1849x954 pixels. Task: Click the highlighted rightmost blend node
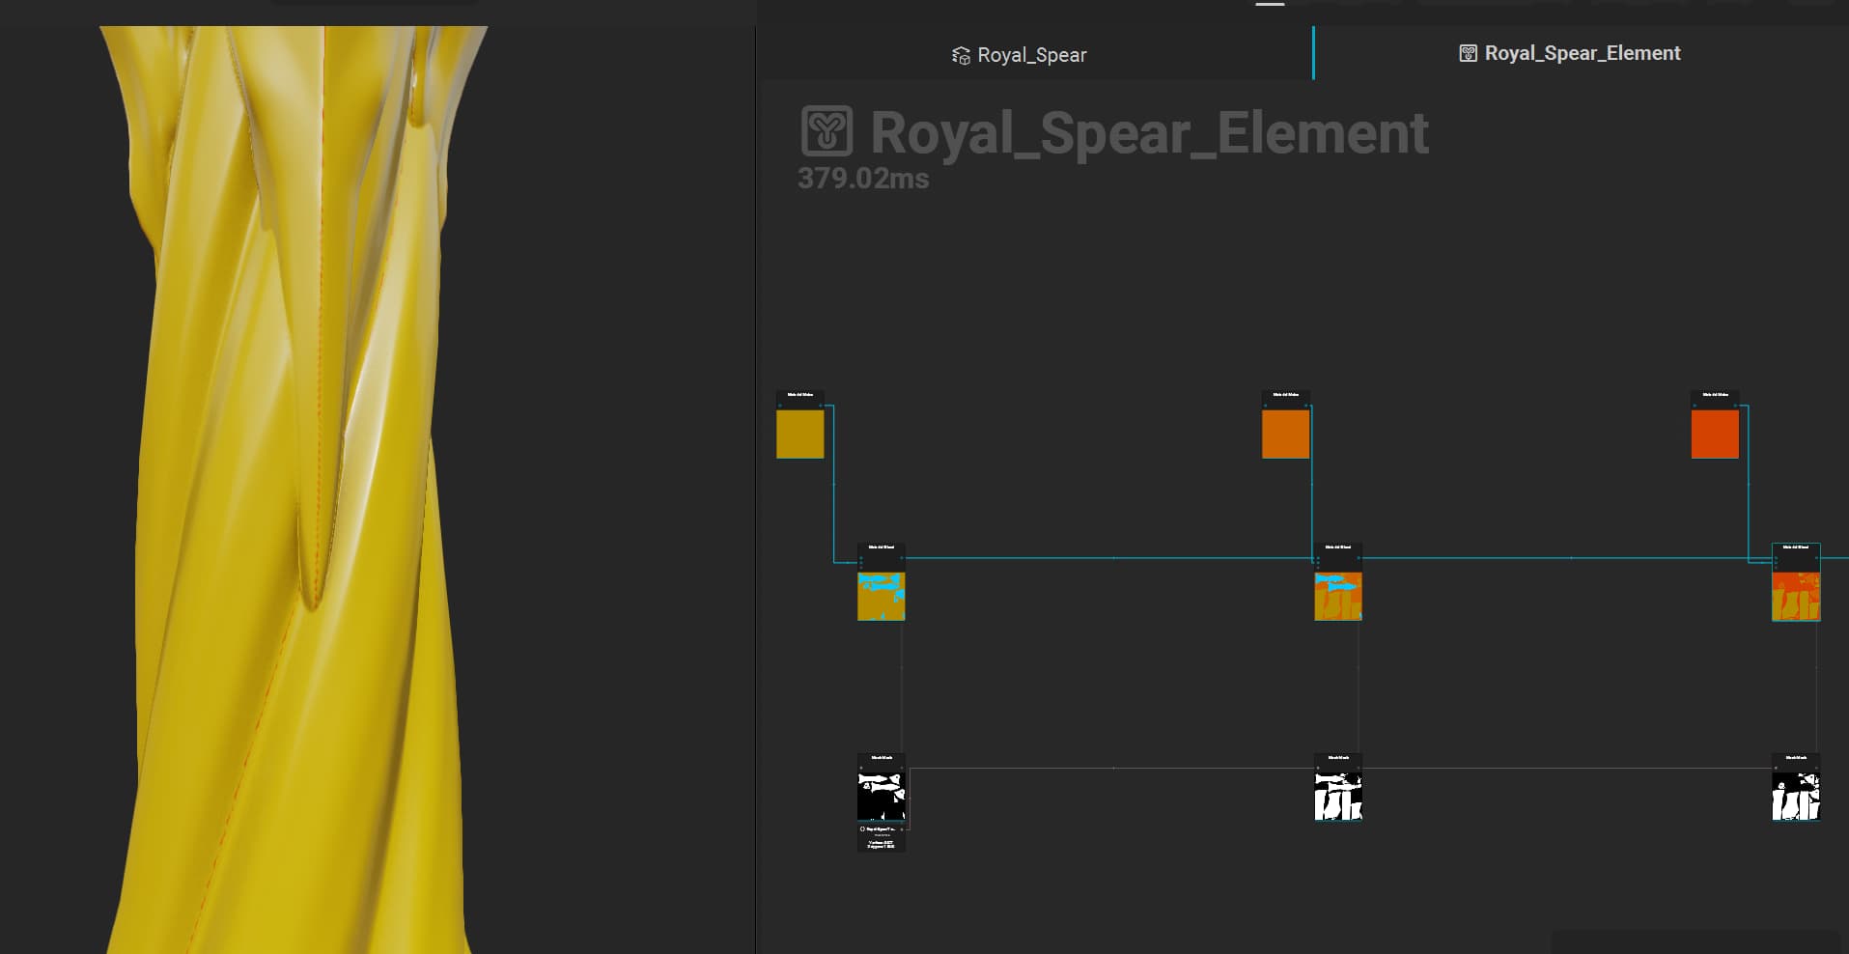click(1796, 596)
